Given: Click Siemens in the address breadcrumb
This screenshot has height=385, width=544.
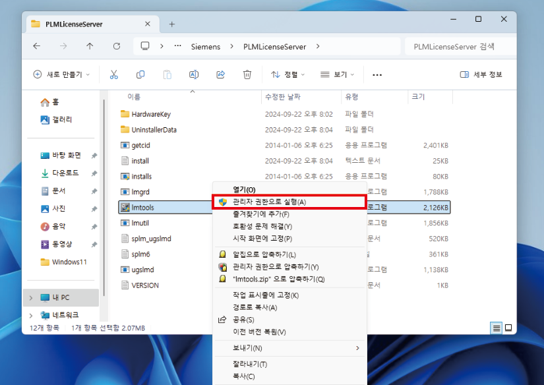Looking at the screenshot, I should 205,47.
